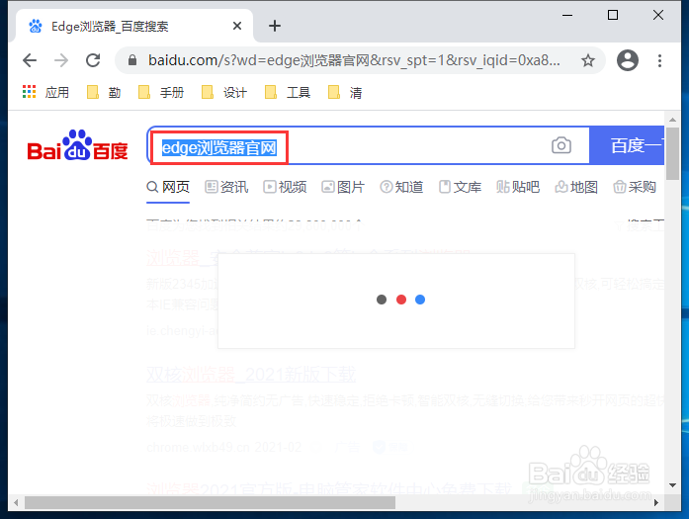This screenshot has height=519, width=689.
Task: Select the 网页 results tab
Action: click(168, 187)
